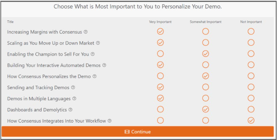Mark Sending and Tracking Demos as Somewhat Important
Image resolution: width=277 pixels, height=140 pixels.
pos(205,87)
